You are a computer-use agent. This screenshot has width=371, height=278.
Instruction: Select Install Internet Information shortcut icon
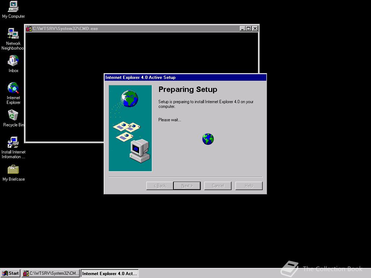13,148
